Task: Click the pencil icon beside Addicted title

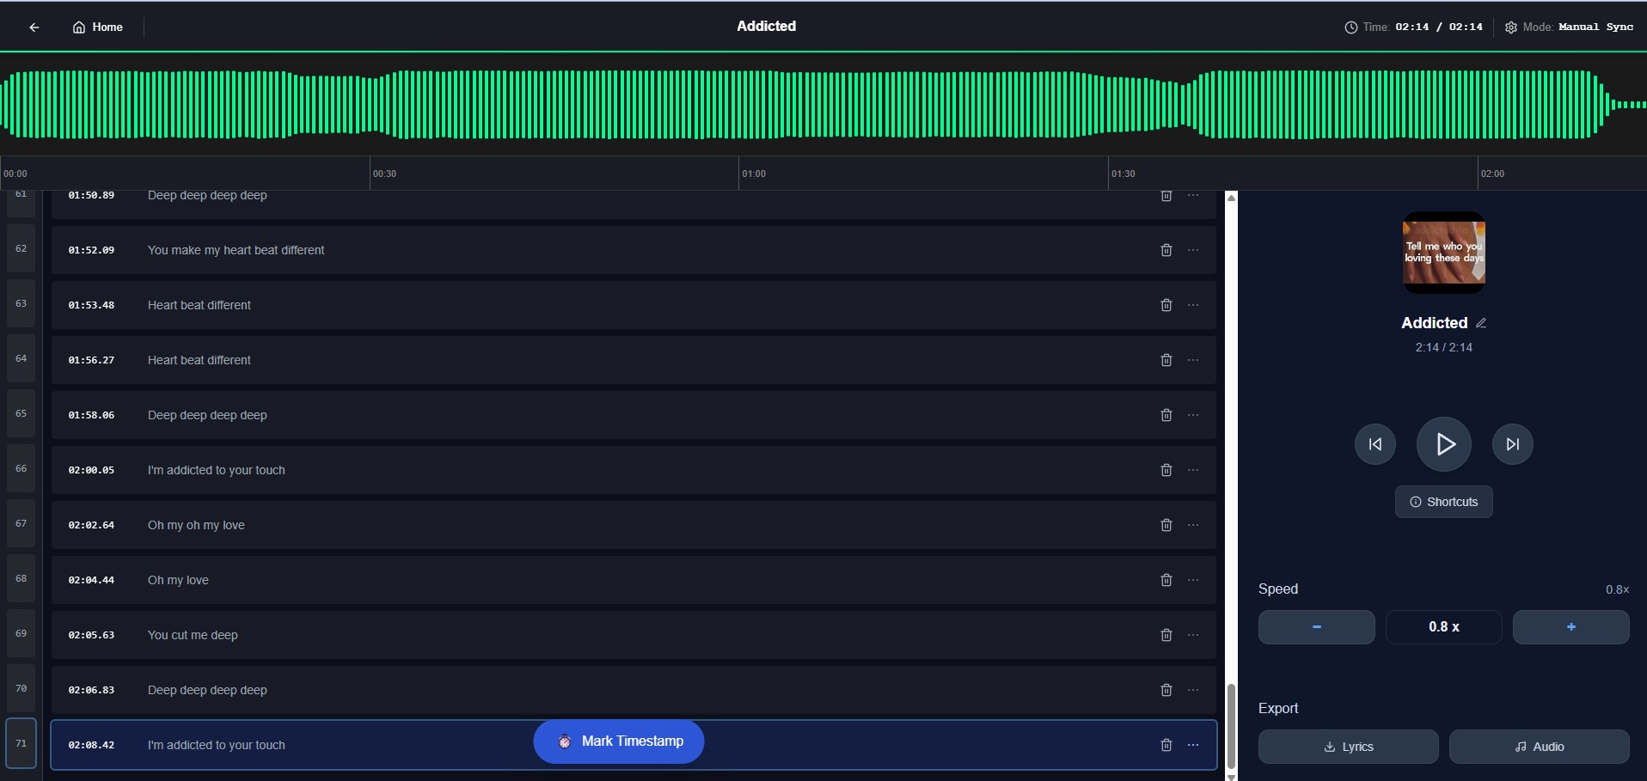Action: (1481, 323)
